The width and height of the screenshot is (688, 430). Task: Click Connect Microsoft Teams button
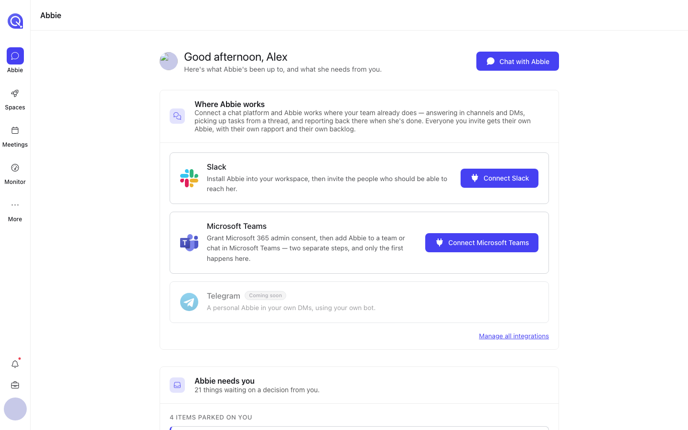(482, 243)
